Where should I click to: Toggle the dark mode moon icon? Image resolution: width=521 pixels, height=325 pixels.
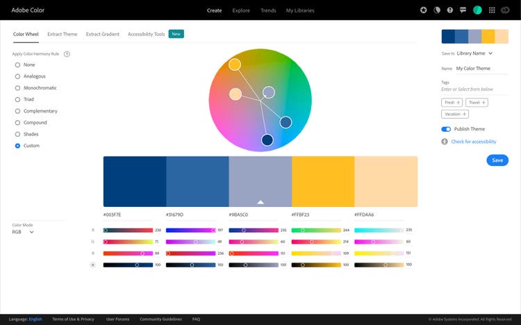tap(437, 10)
